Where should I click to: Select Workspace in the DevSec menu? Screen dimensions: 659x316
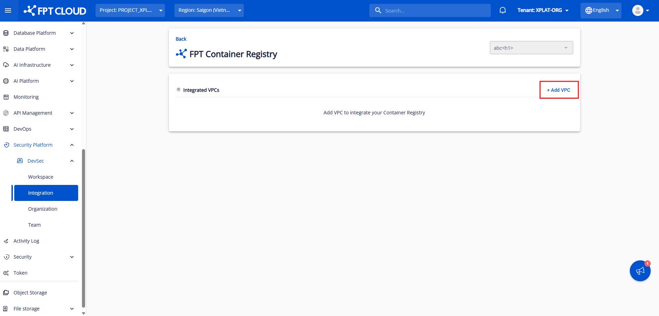41,177
